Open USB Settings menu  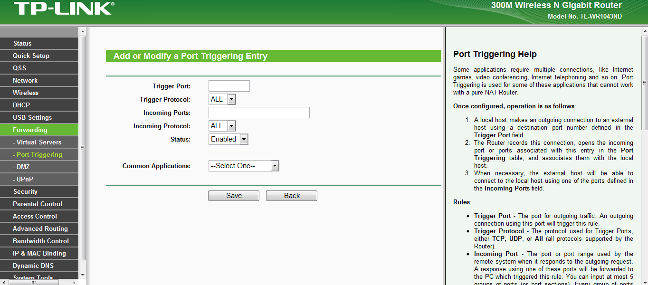pyautogui.click(x=39, y=117)
